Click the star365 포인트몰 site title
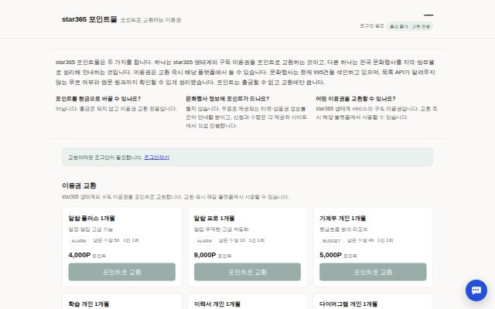 tap(90, 19)
